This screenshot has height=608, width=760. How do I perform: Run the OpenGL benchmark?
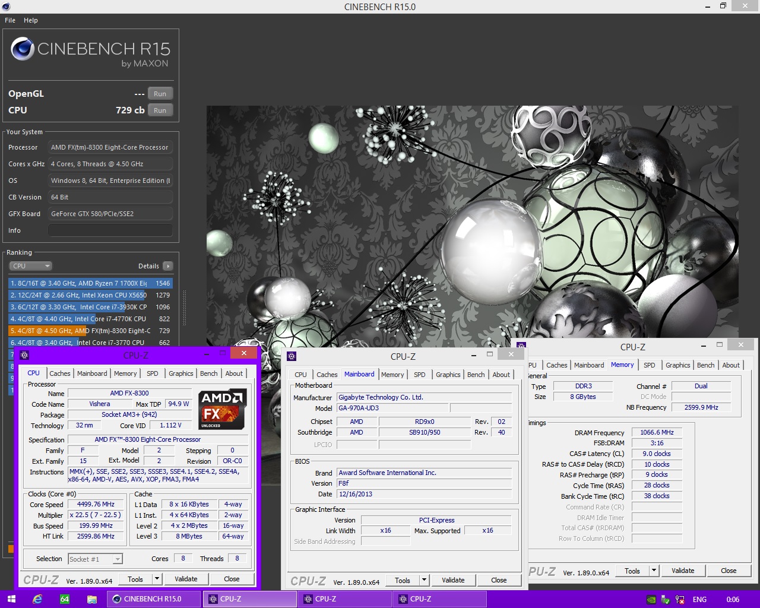coord(160,94)
